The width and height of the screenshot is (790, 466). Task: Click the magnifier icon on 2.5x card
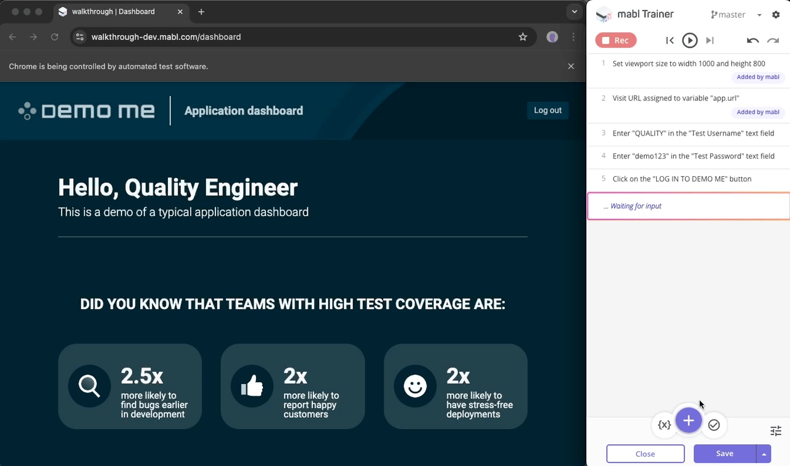pyautogui.click(x=89, y=386)
